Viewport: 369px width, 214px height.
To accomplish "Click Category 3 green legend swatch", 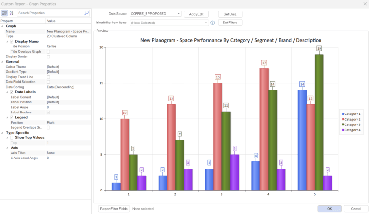I will coord(343,124).
